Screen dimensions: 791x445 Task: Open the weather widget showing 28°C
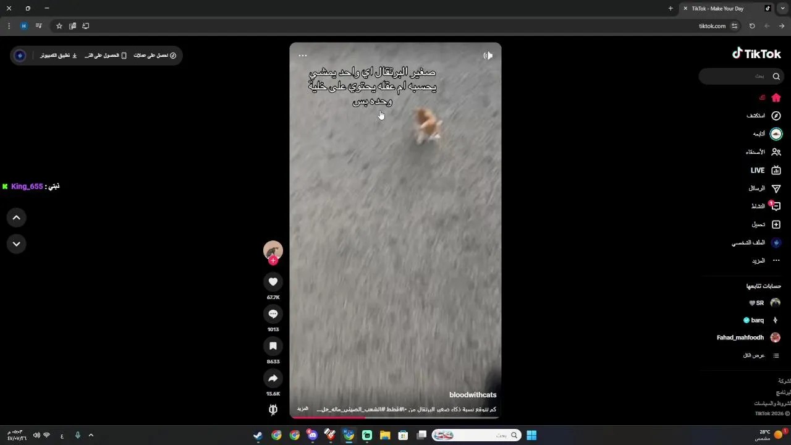coord(769,435)
